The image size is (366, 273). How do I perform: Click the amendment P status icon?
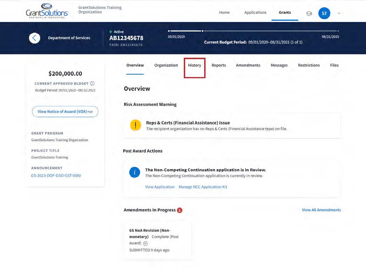145,244
